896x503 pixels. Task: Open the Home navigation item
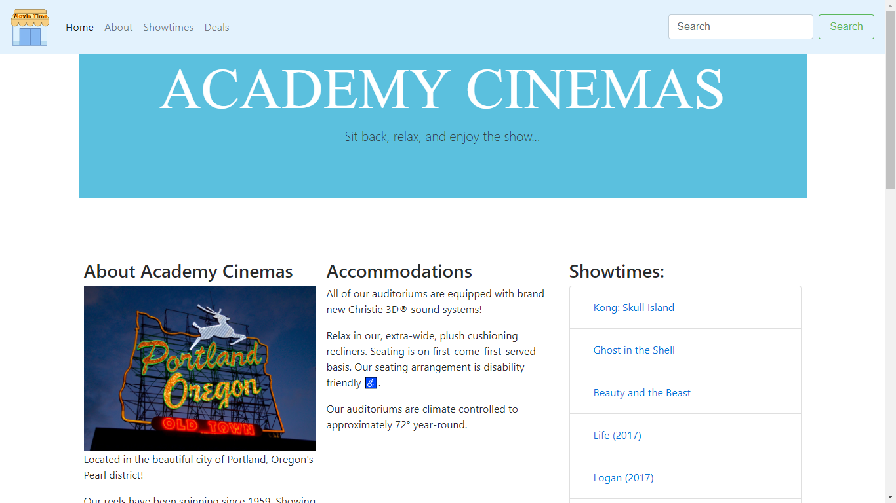click(79, 27)
